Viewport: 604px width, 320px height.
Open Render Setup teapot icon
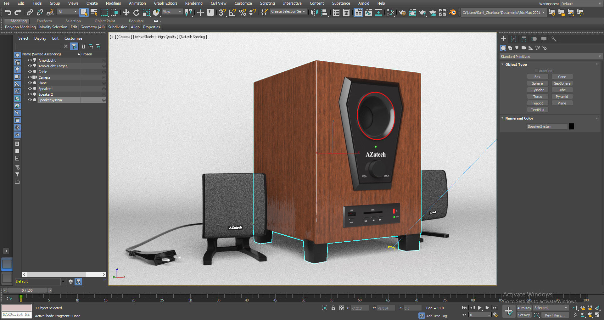click(402, 12)
